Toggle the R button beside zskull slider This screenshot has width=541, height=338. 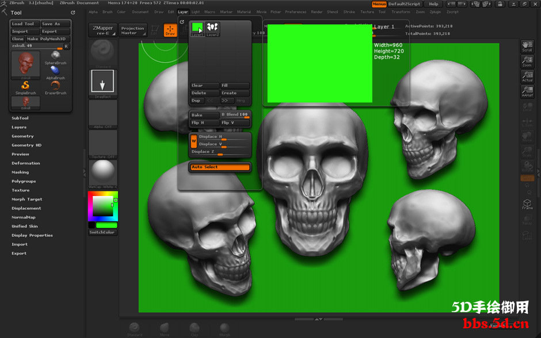[x=66, y=46]
